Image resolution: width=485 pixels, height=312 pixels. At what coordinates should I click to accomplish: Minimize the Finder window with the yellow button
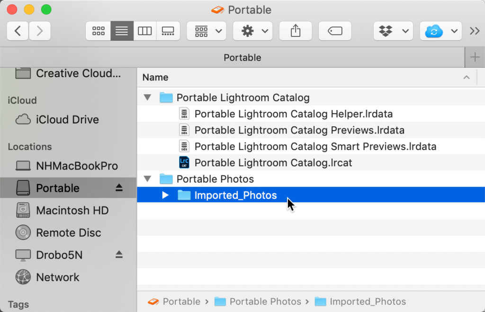tap(29, 9)
